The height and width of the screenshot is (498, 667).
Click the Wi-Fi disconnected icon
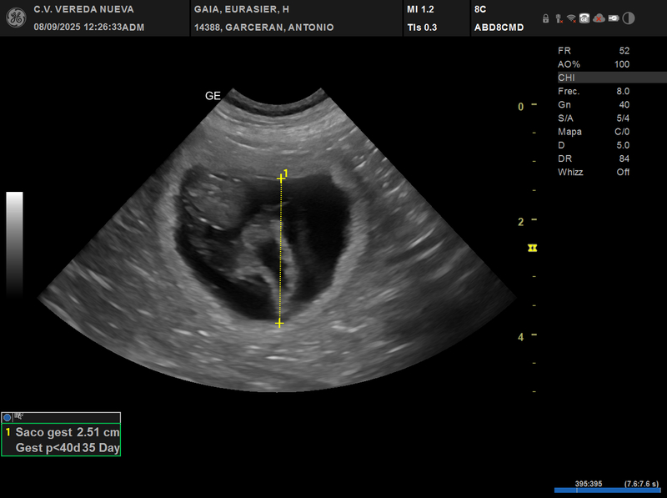tap(571, 18)
